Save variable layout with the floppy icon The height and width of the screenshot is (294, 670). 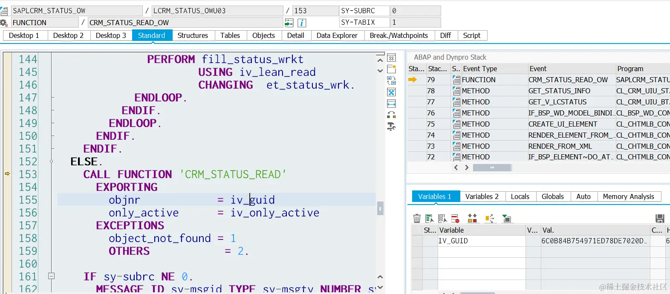point(660,219)
